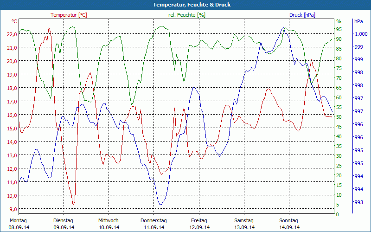Click the 45 value on humidity axis

point(339,127)
